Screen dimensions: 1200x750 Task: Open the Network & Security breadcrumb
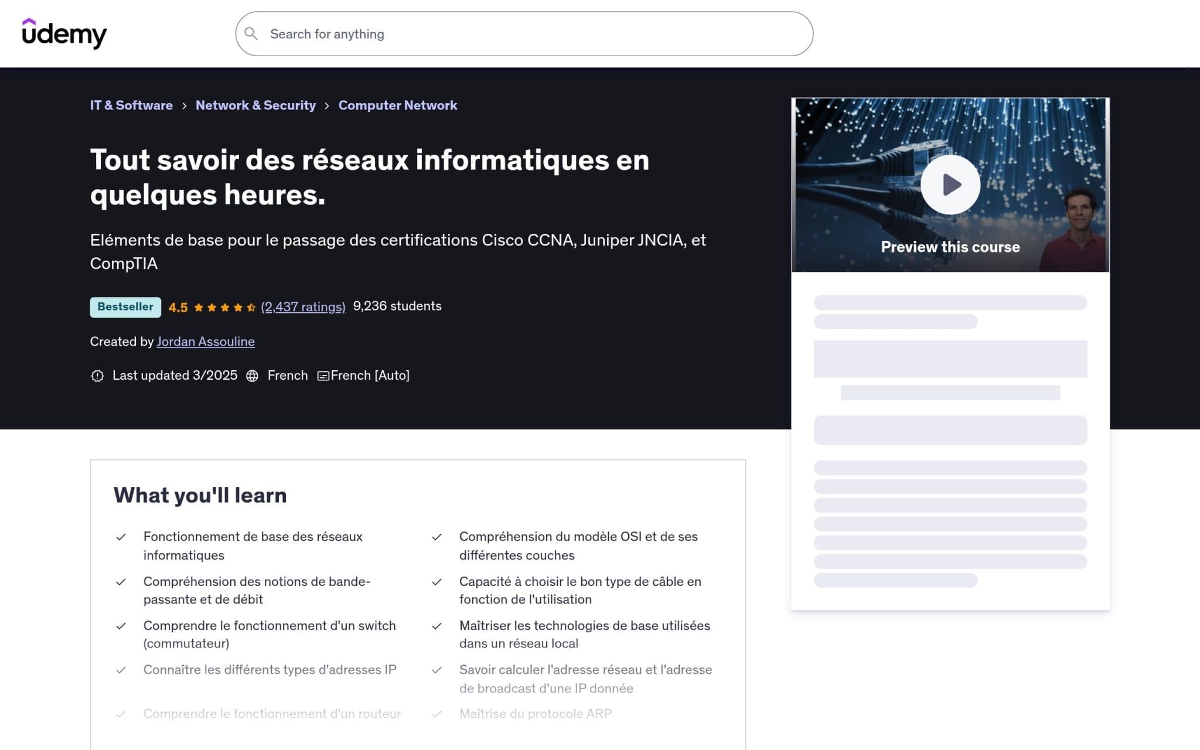255,105
